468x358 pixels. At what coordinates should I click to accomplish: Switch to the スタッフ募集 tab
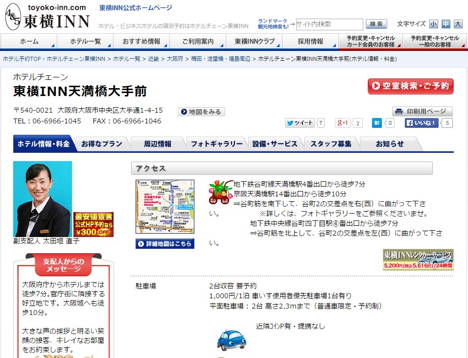[x=331, y=144]
